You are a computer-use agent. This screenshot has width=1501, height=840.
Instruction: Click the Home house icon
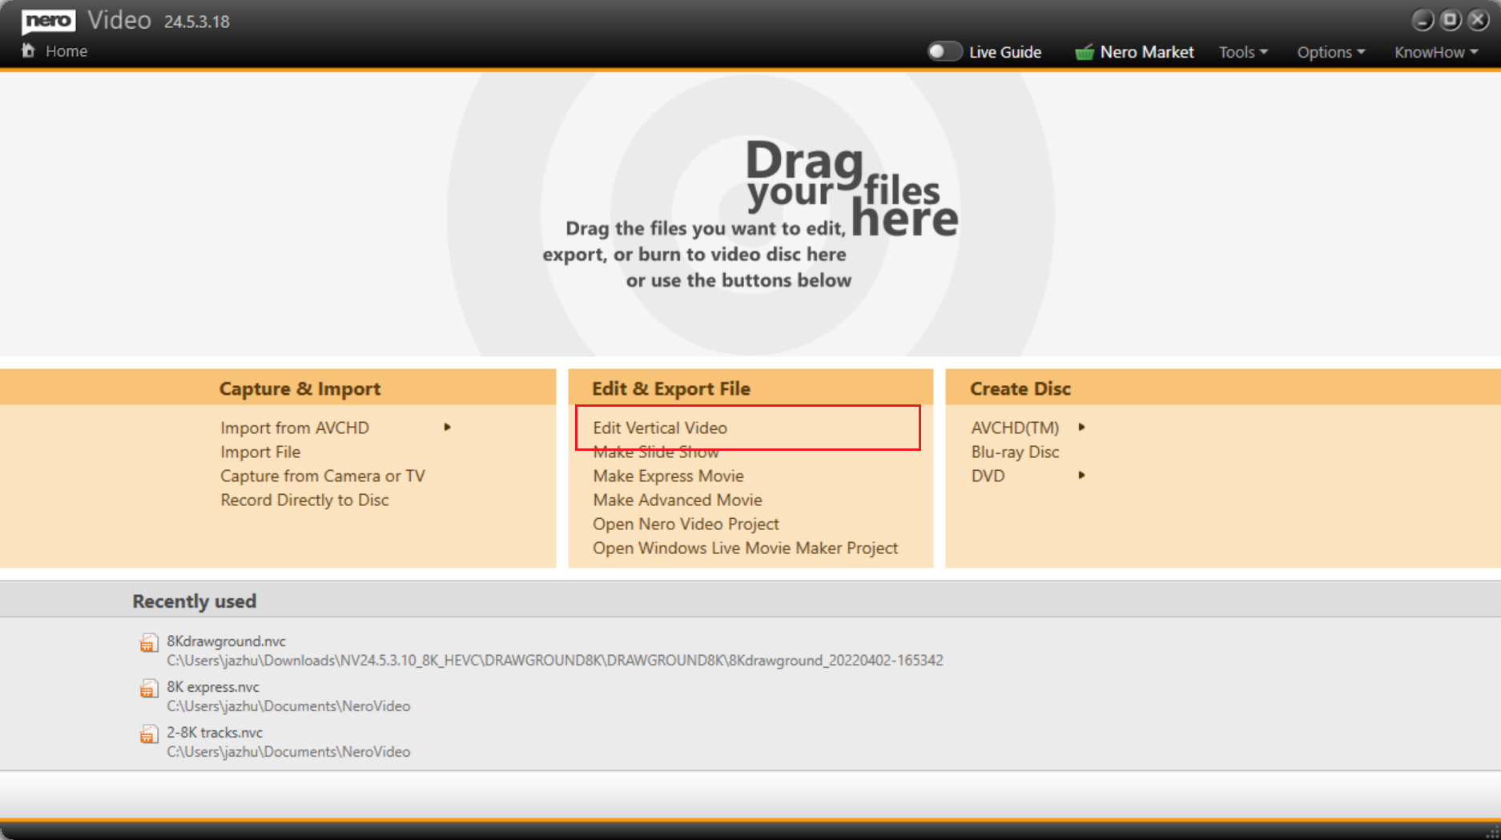click(x=29, y=50)
